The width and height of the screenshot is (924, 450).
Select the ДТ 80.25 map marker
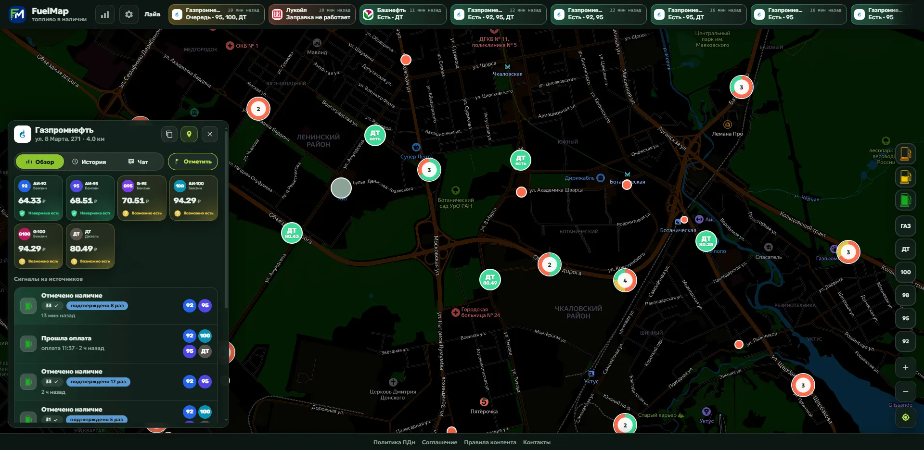coord(706,241)
